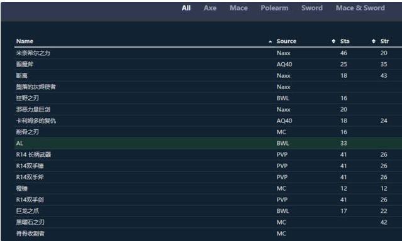Click the Str column header
The image size is (402, 241).
coord(384,41)
